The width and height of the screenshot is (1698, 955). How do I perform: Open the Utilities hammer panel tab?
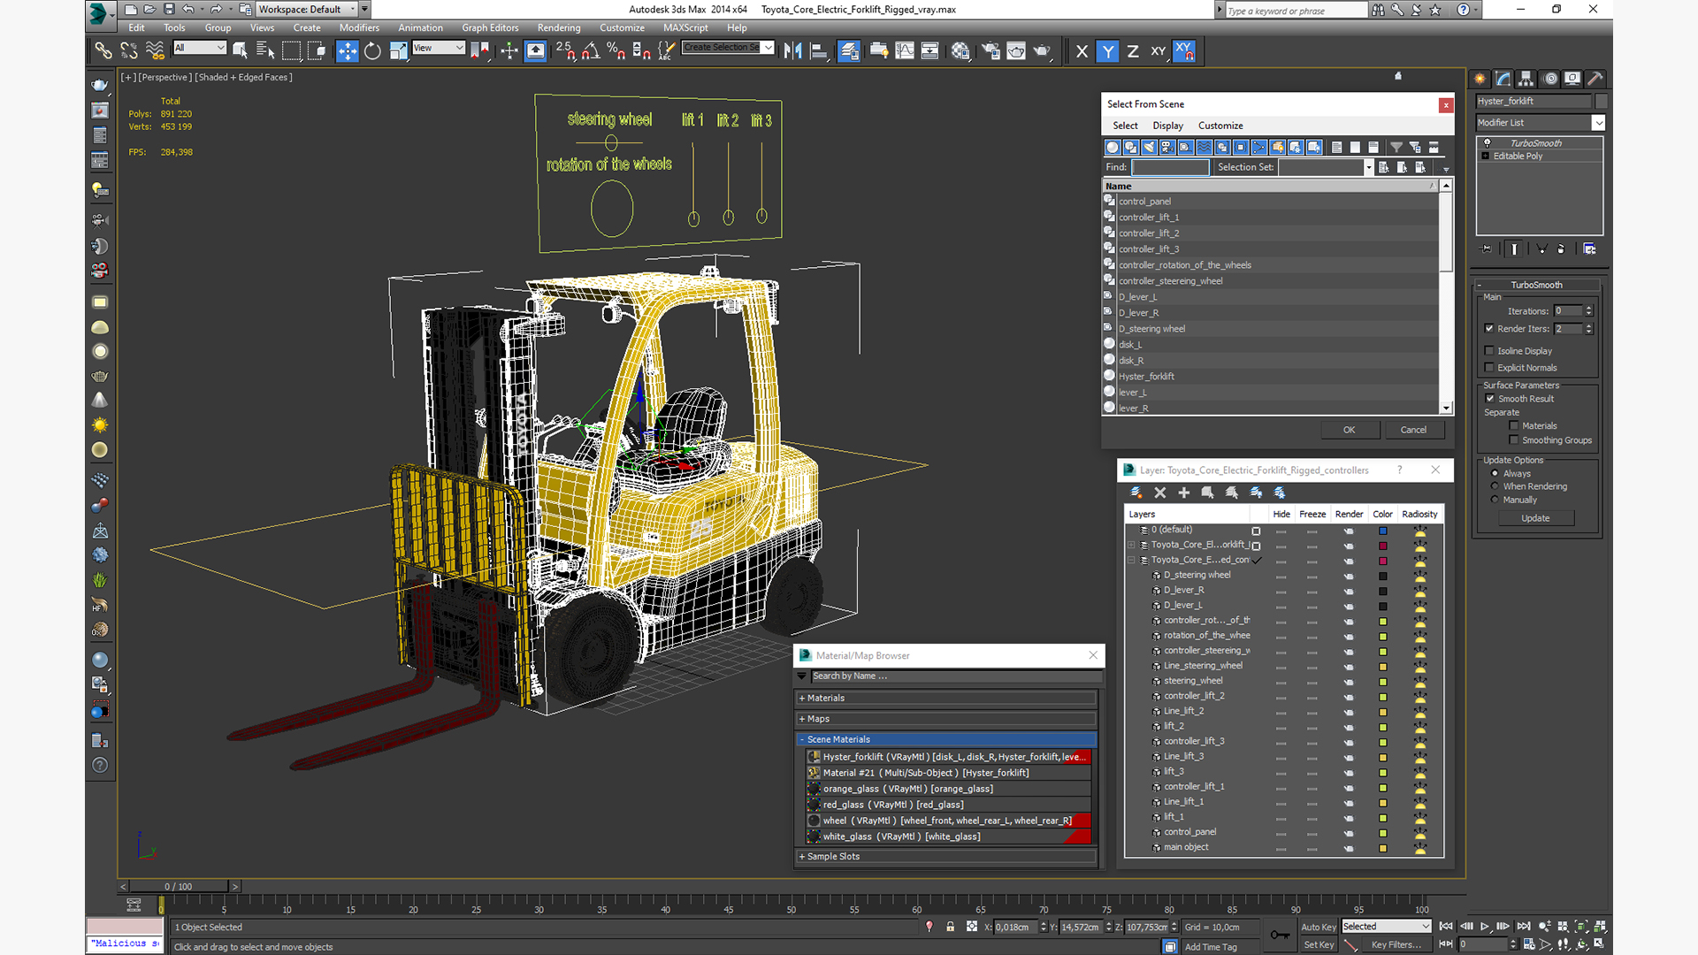pyautogui.click(x=1595, y=79)
